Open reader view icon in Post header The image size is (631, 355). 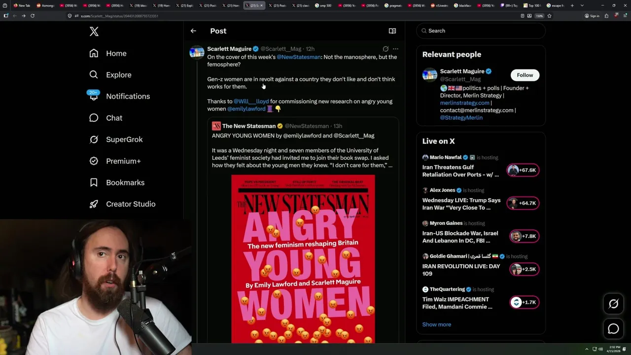point(392,31)
